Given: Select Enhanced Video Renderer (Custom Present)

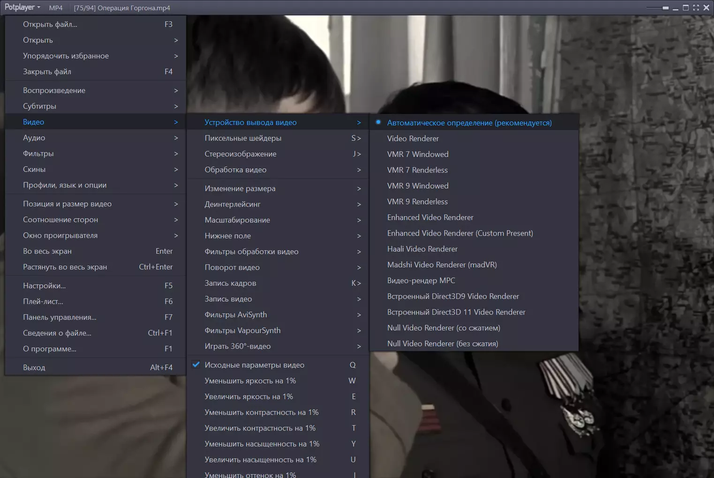Looking at the screenshot, I should [460, 233].
